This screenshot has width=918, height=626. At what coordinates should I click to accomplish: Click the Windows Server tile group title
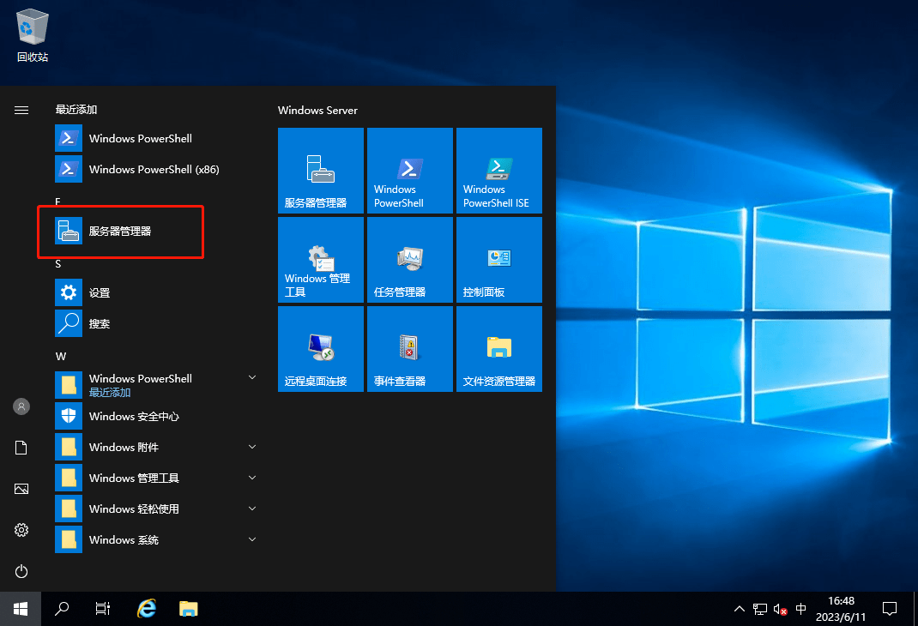pyautogui.click(x=317, y=110)
